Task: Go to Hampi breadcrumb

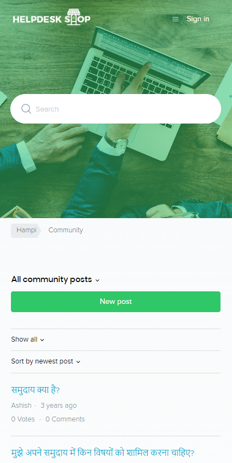Action: 26,230
